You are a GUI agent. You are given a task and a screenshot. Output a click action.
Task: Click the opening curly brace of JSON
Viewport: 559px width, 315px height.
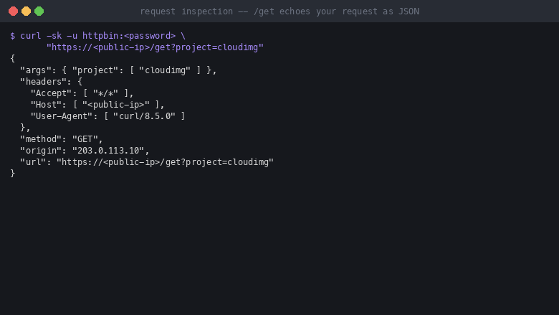click(x=12, y=59)
